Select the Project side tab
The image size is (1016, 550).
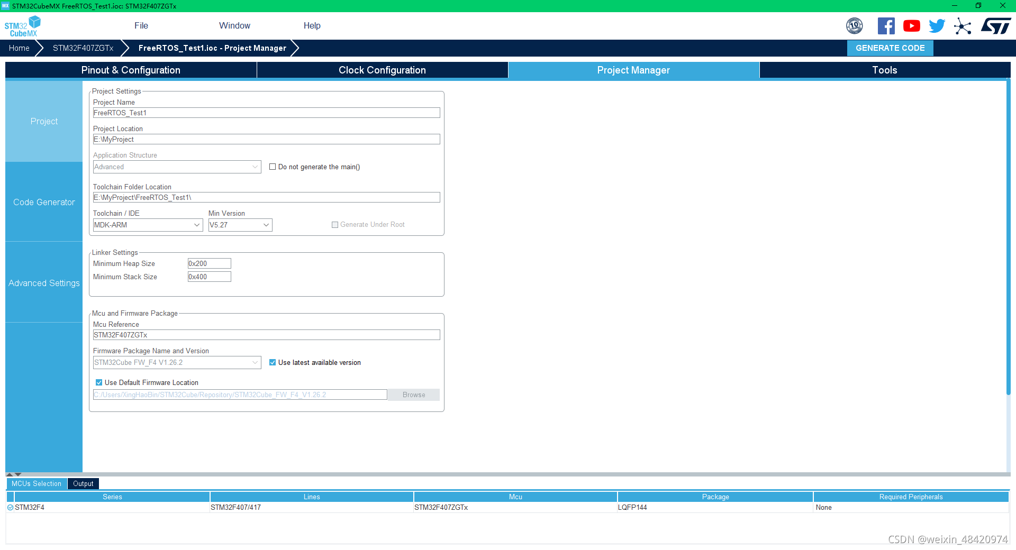pos(44,121)
